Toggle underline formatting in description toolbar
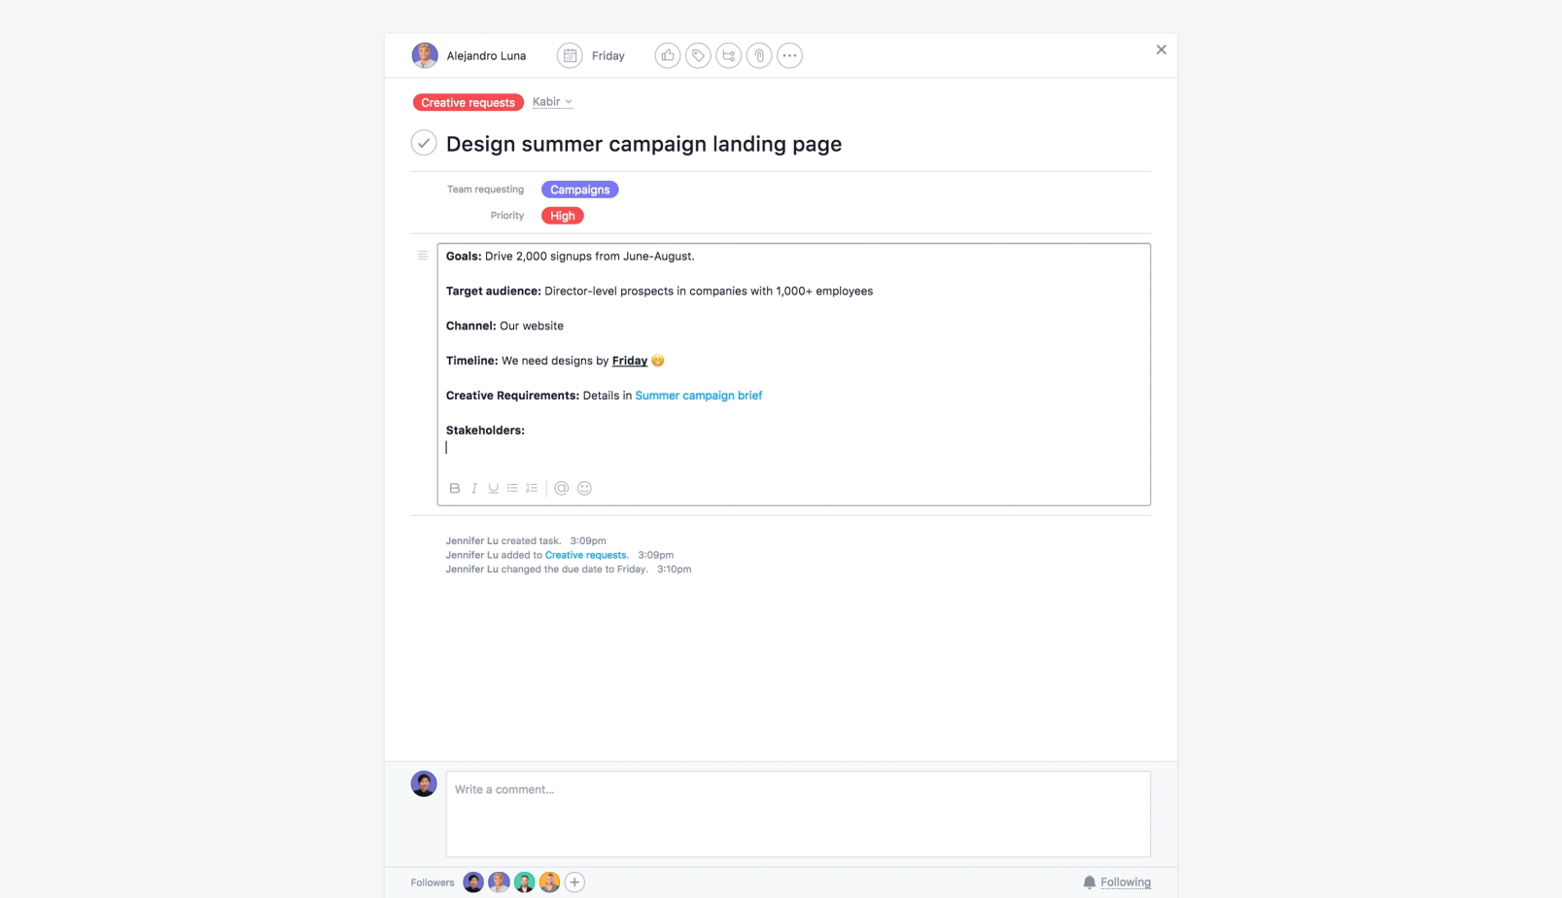The image size is (1562, 898). click(x=494, y=488)
